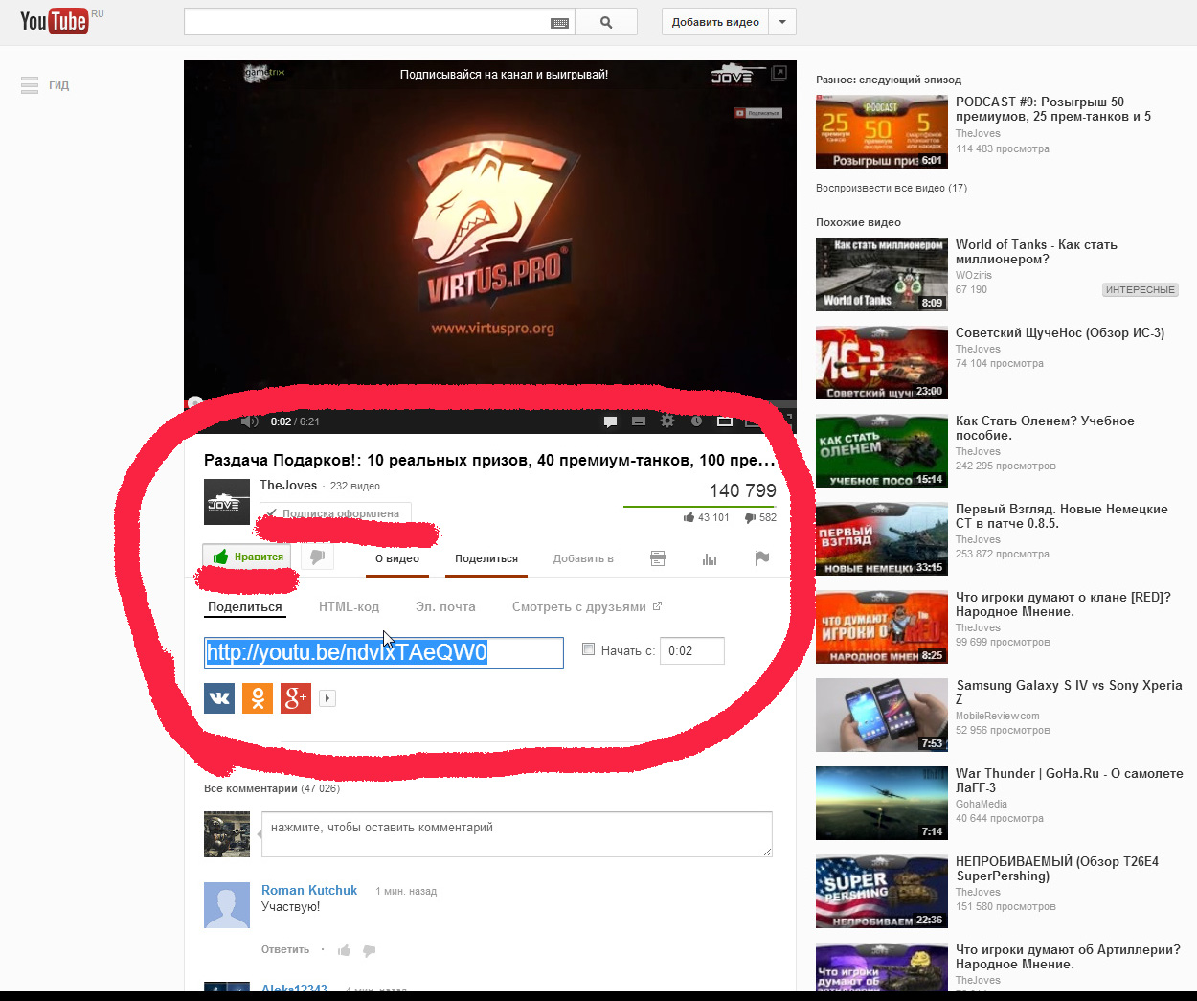The width and height of the screenshot is (1197, 1001).
Task: Open dropdown arrow next to Добавить видео
Action: click(782, 22)
